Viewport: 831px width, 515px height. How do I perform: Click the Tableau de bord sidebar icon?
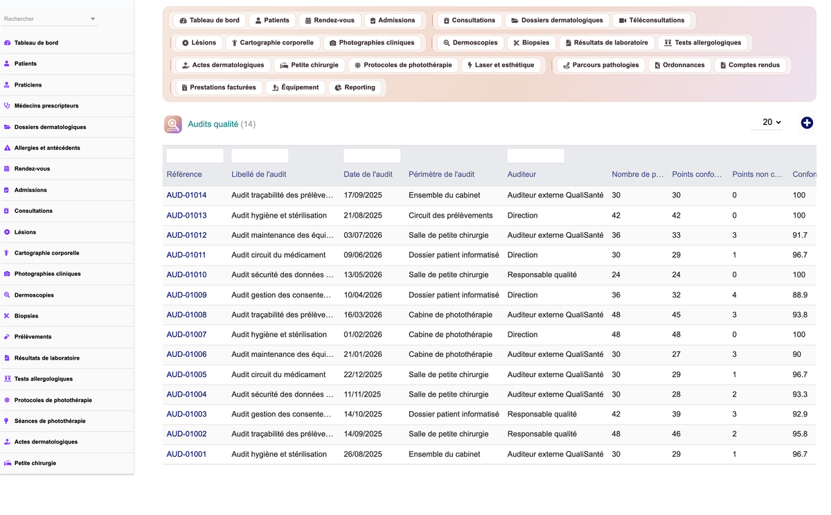coord(7,43)
